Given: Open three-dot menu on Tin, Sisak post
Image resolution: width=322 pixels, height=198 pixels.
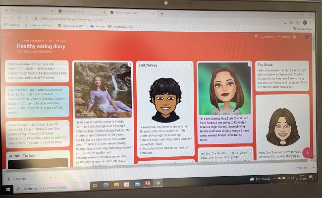Looking at the screenshot, I should click(307, 64).
